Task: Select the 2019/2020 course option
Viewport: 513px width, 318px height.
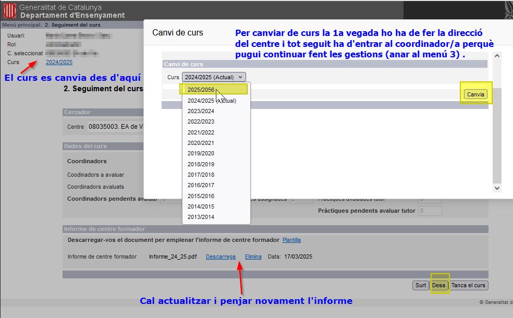Action: pos(201,153)
